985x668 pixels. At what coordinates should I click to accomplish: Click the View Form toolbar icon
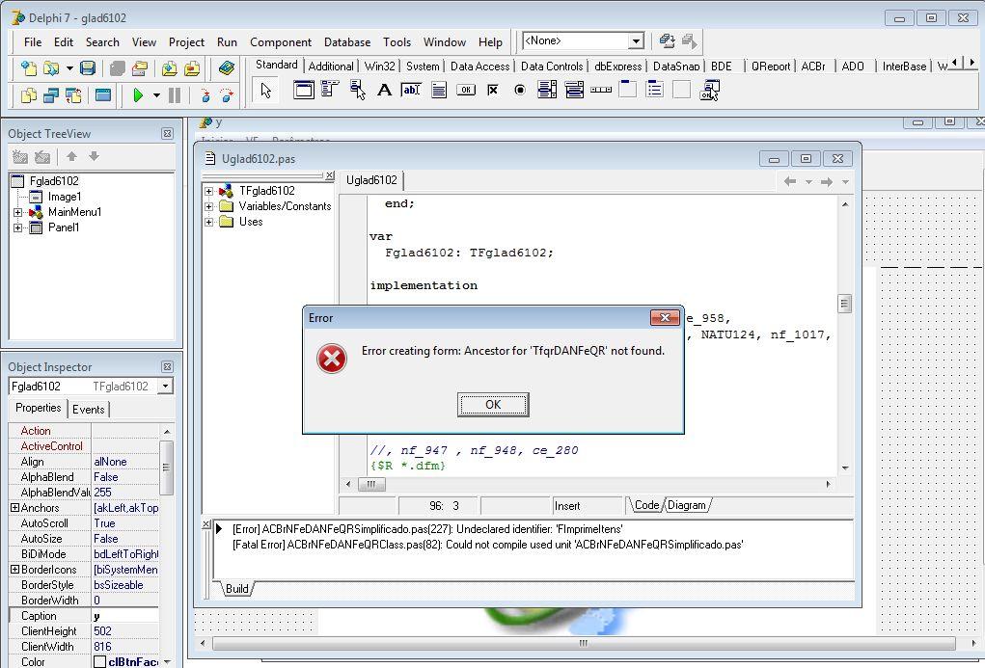coord(51,95)
